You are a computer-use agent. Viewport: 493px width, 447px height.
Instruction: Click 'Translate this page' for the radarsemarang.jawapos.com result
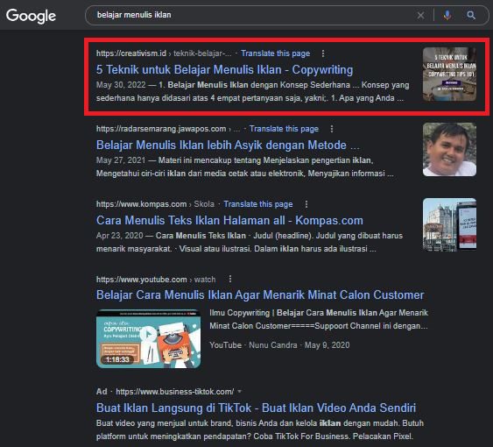click(x=284, y=129)
